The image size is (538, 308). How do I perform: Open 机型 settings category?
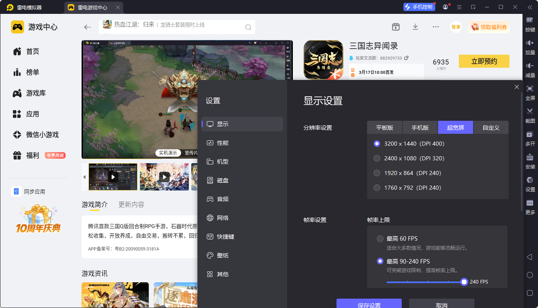point(242,162)
